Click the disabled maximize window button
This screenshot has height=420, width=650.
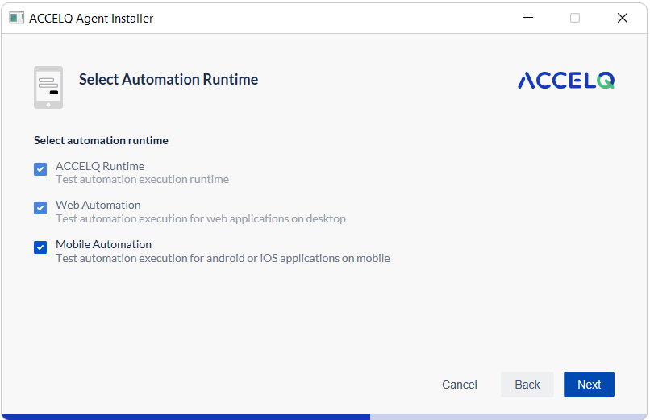point(575,18)
